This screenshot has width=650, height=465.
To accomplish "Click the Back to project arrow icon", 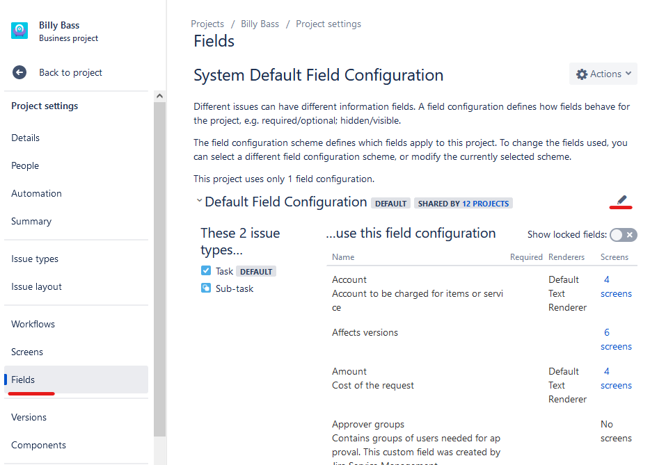I will 19,72.
